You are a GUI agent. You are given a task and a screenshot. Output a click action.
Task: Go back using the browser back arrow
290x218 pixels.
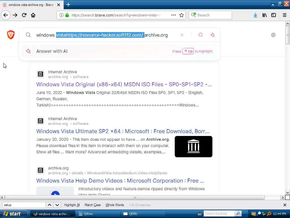point(6,15)
